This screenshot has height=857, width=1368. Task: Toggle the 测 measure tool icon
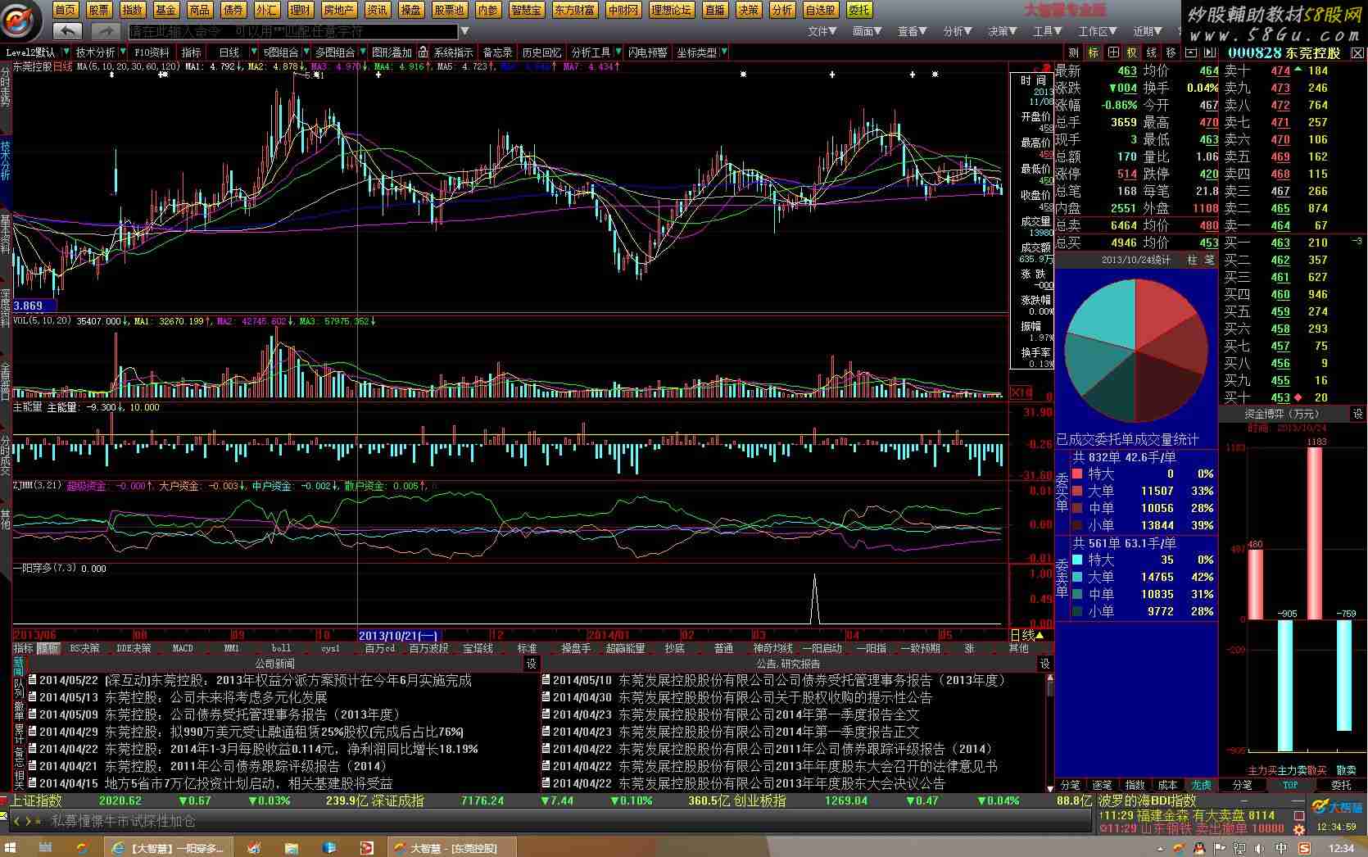click(x=1073, y=52)
